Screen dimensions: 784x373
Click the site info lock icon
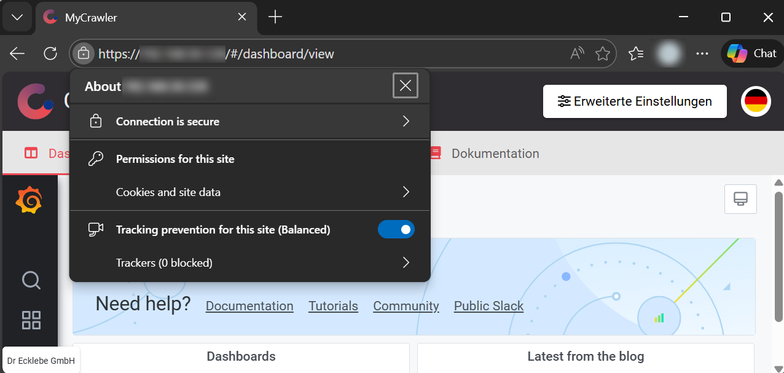coord(83,54)
